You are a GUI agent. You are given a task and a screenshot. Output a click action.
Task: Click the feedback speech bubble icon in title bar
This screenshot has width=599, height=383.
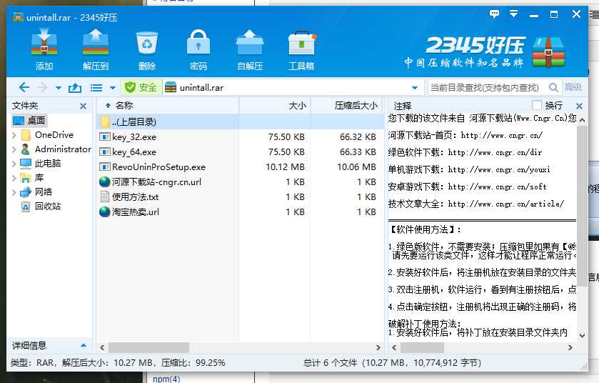point(494,14)
